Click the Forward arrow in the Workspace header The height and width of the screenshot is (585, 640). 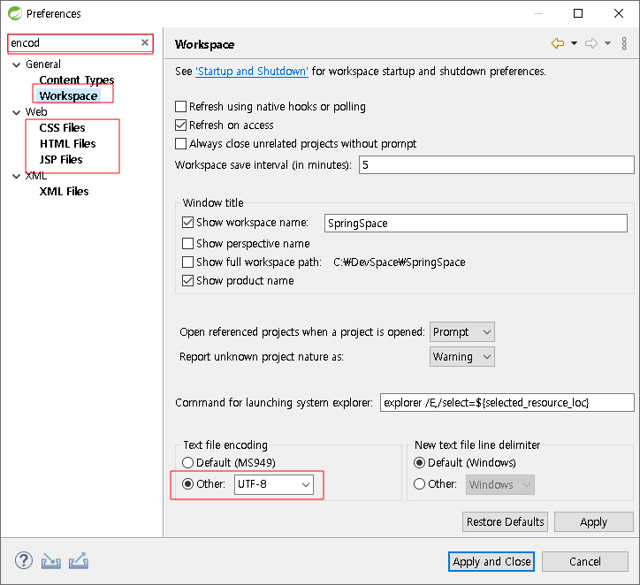coord(591,42)
